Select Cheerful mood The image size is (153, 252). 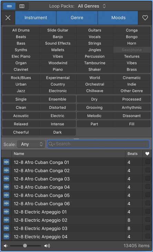(21, 132)
